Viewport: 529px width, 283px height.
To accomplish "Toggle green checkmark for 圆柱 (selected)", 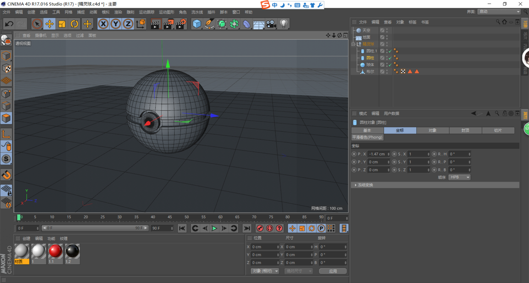I will point(390,58).
